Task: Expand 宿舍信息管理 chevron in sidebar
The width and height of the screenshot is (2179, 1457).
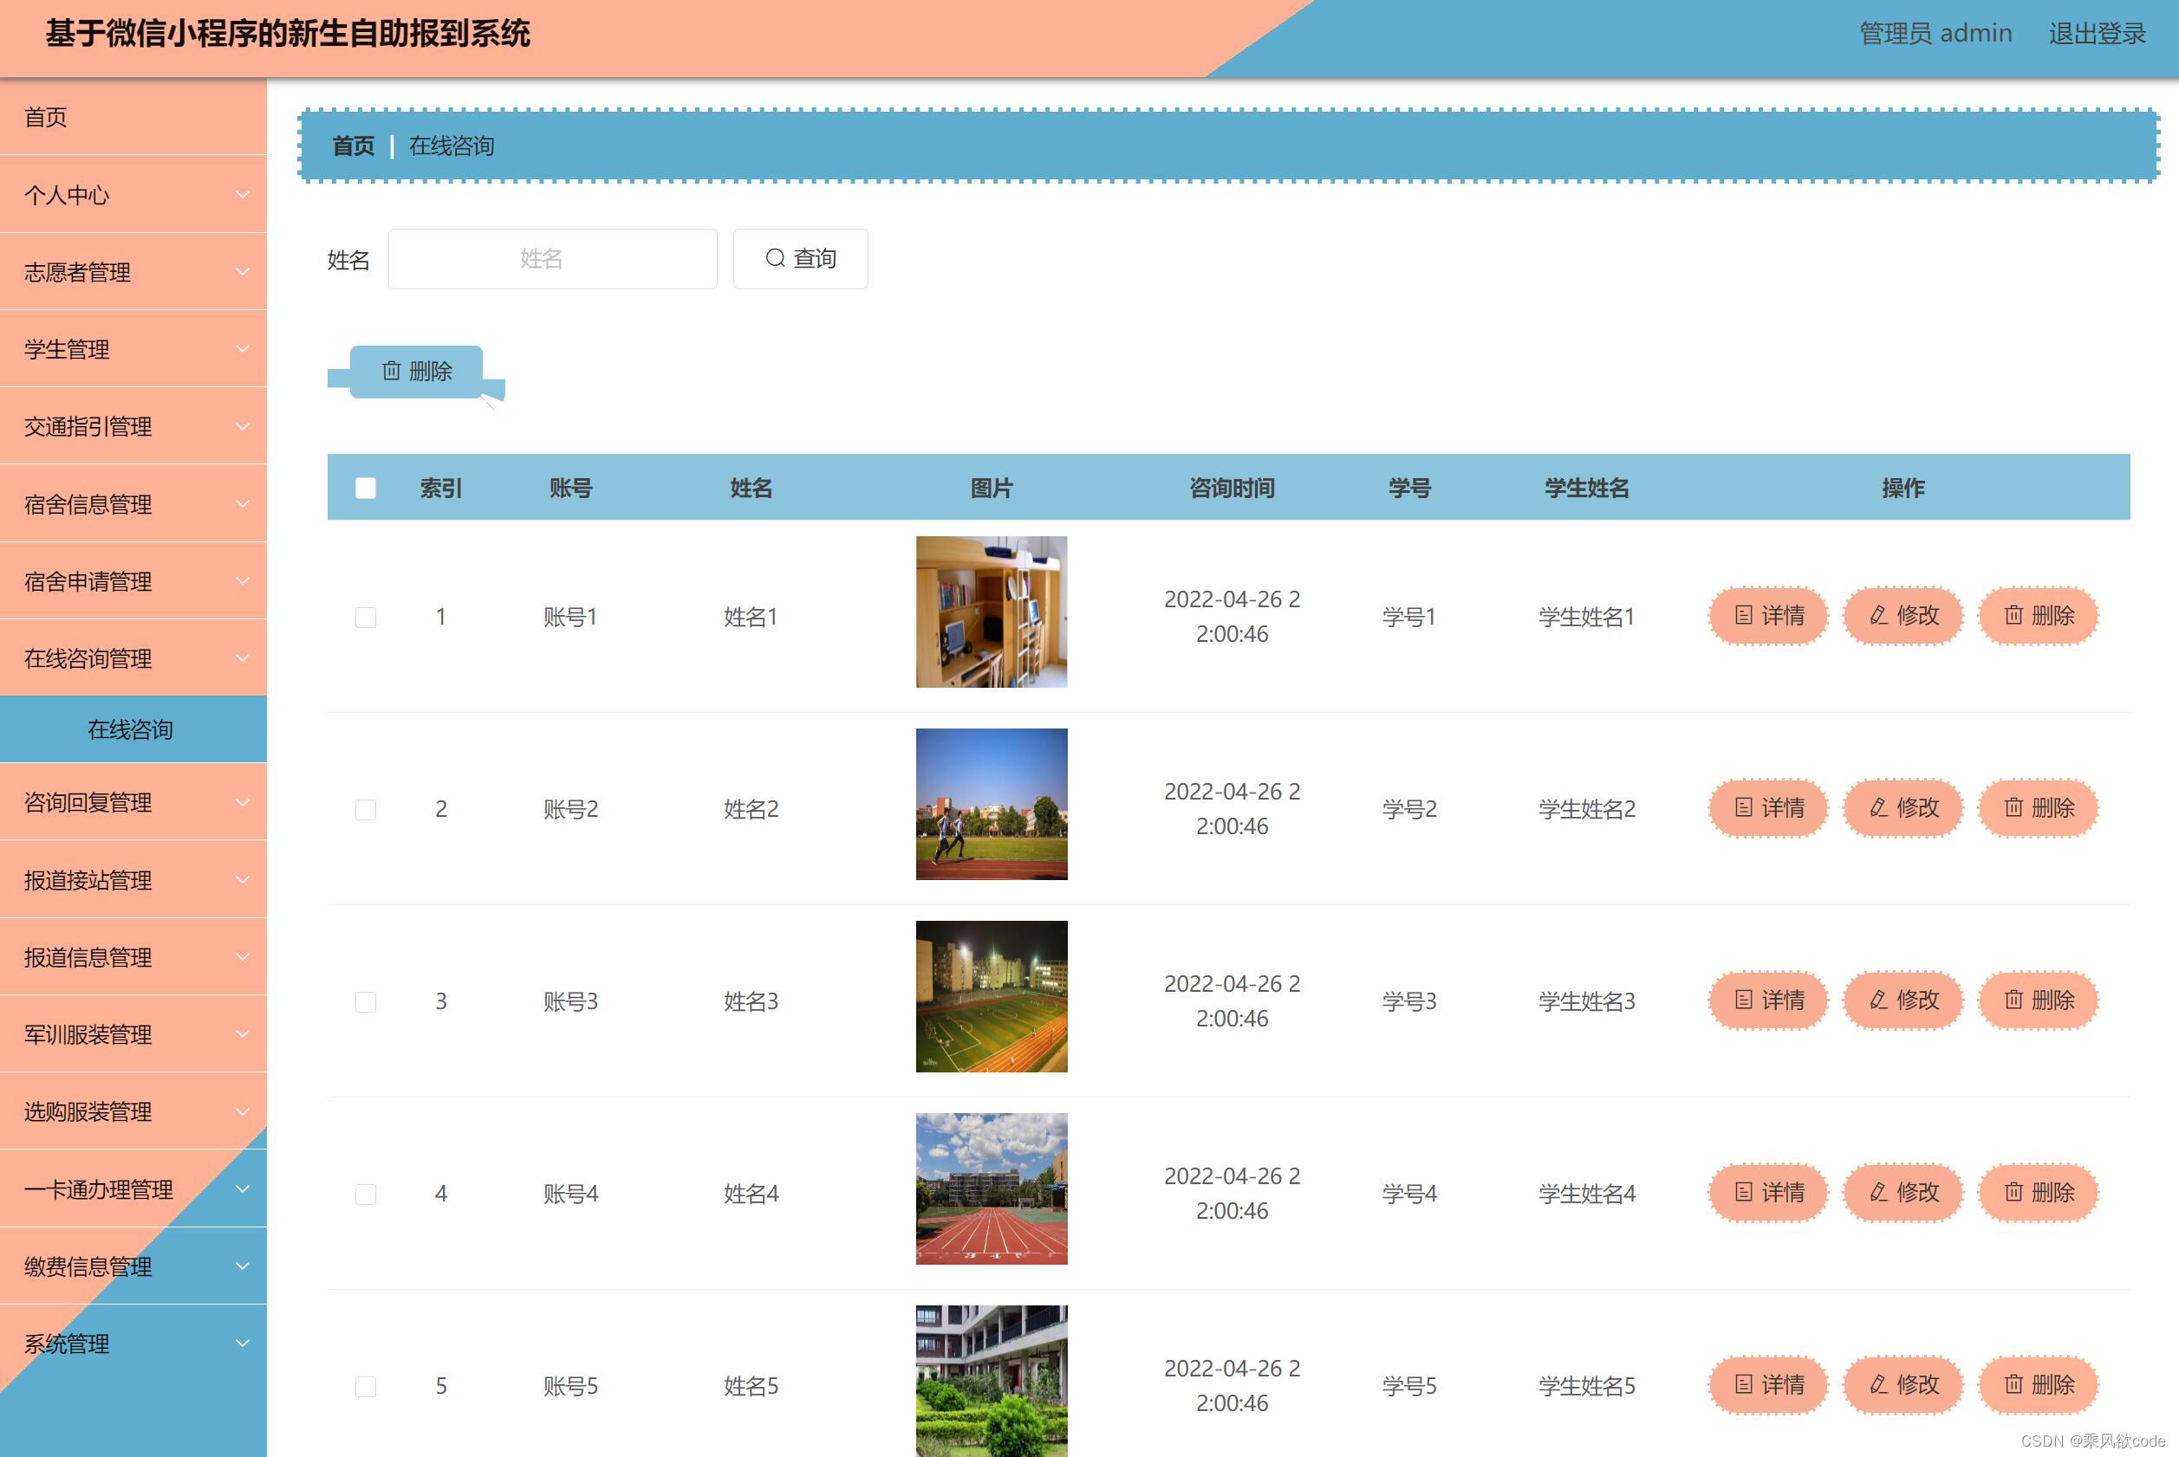Action: point(243,503)
